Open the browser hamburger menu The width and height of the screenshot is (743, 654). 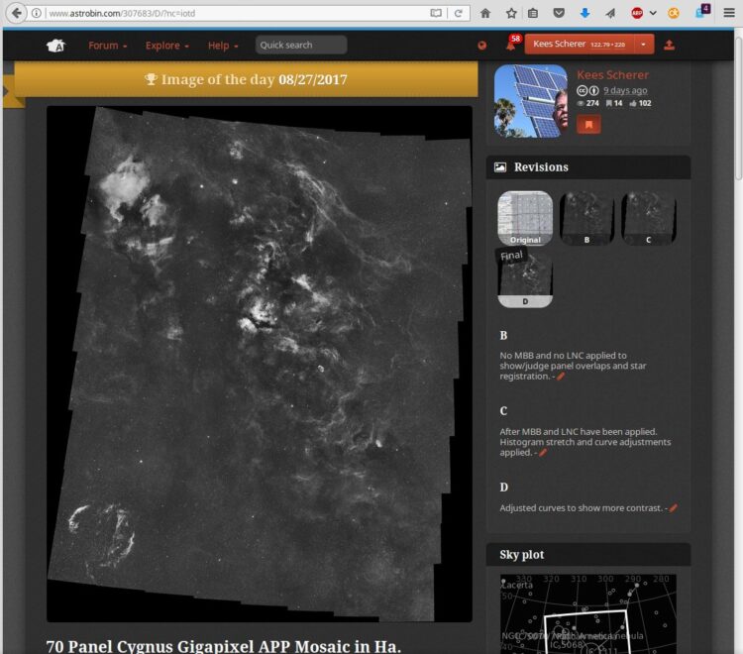(729, 13)
